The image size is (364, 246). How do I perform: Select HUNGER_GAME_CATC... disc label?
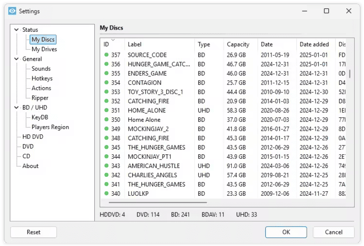(159, 64)
